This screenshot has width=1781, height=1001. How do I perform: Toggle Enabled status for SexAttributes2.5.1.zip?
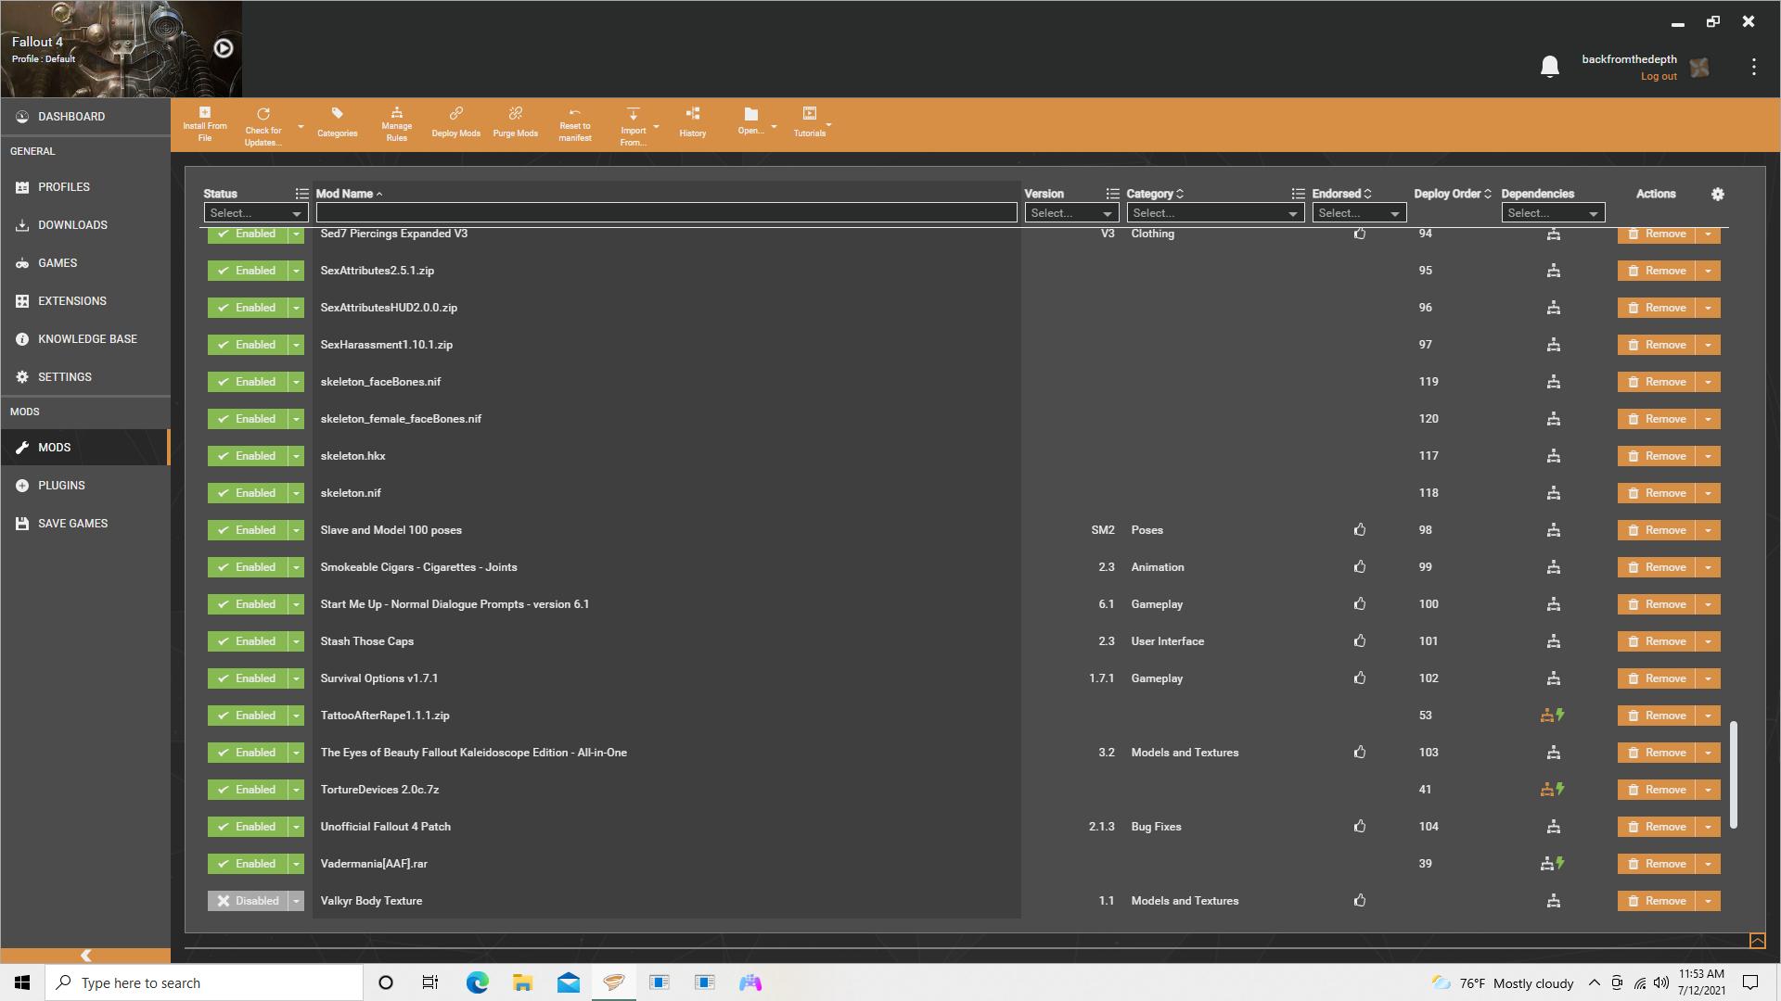pos(247,271)
